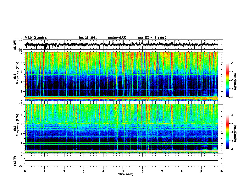Click the ch.2 color scale log(PSD) unit label

click(x=235, y=134)
